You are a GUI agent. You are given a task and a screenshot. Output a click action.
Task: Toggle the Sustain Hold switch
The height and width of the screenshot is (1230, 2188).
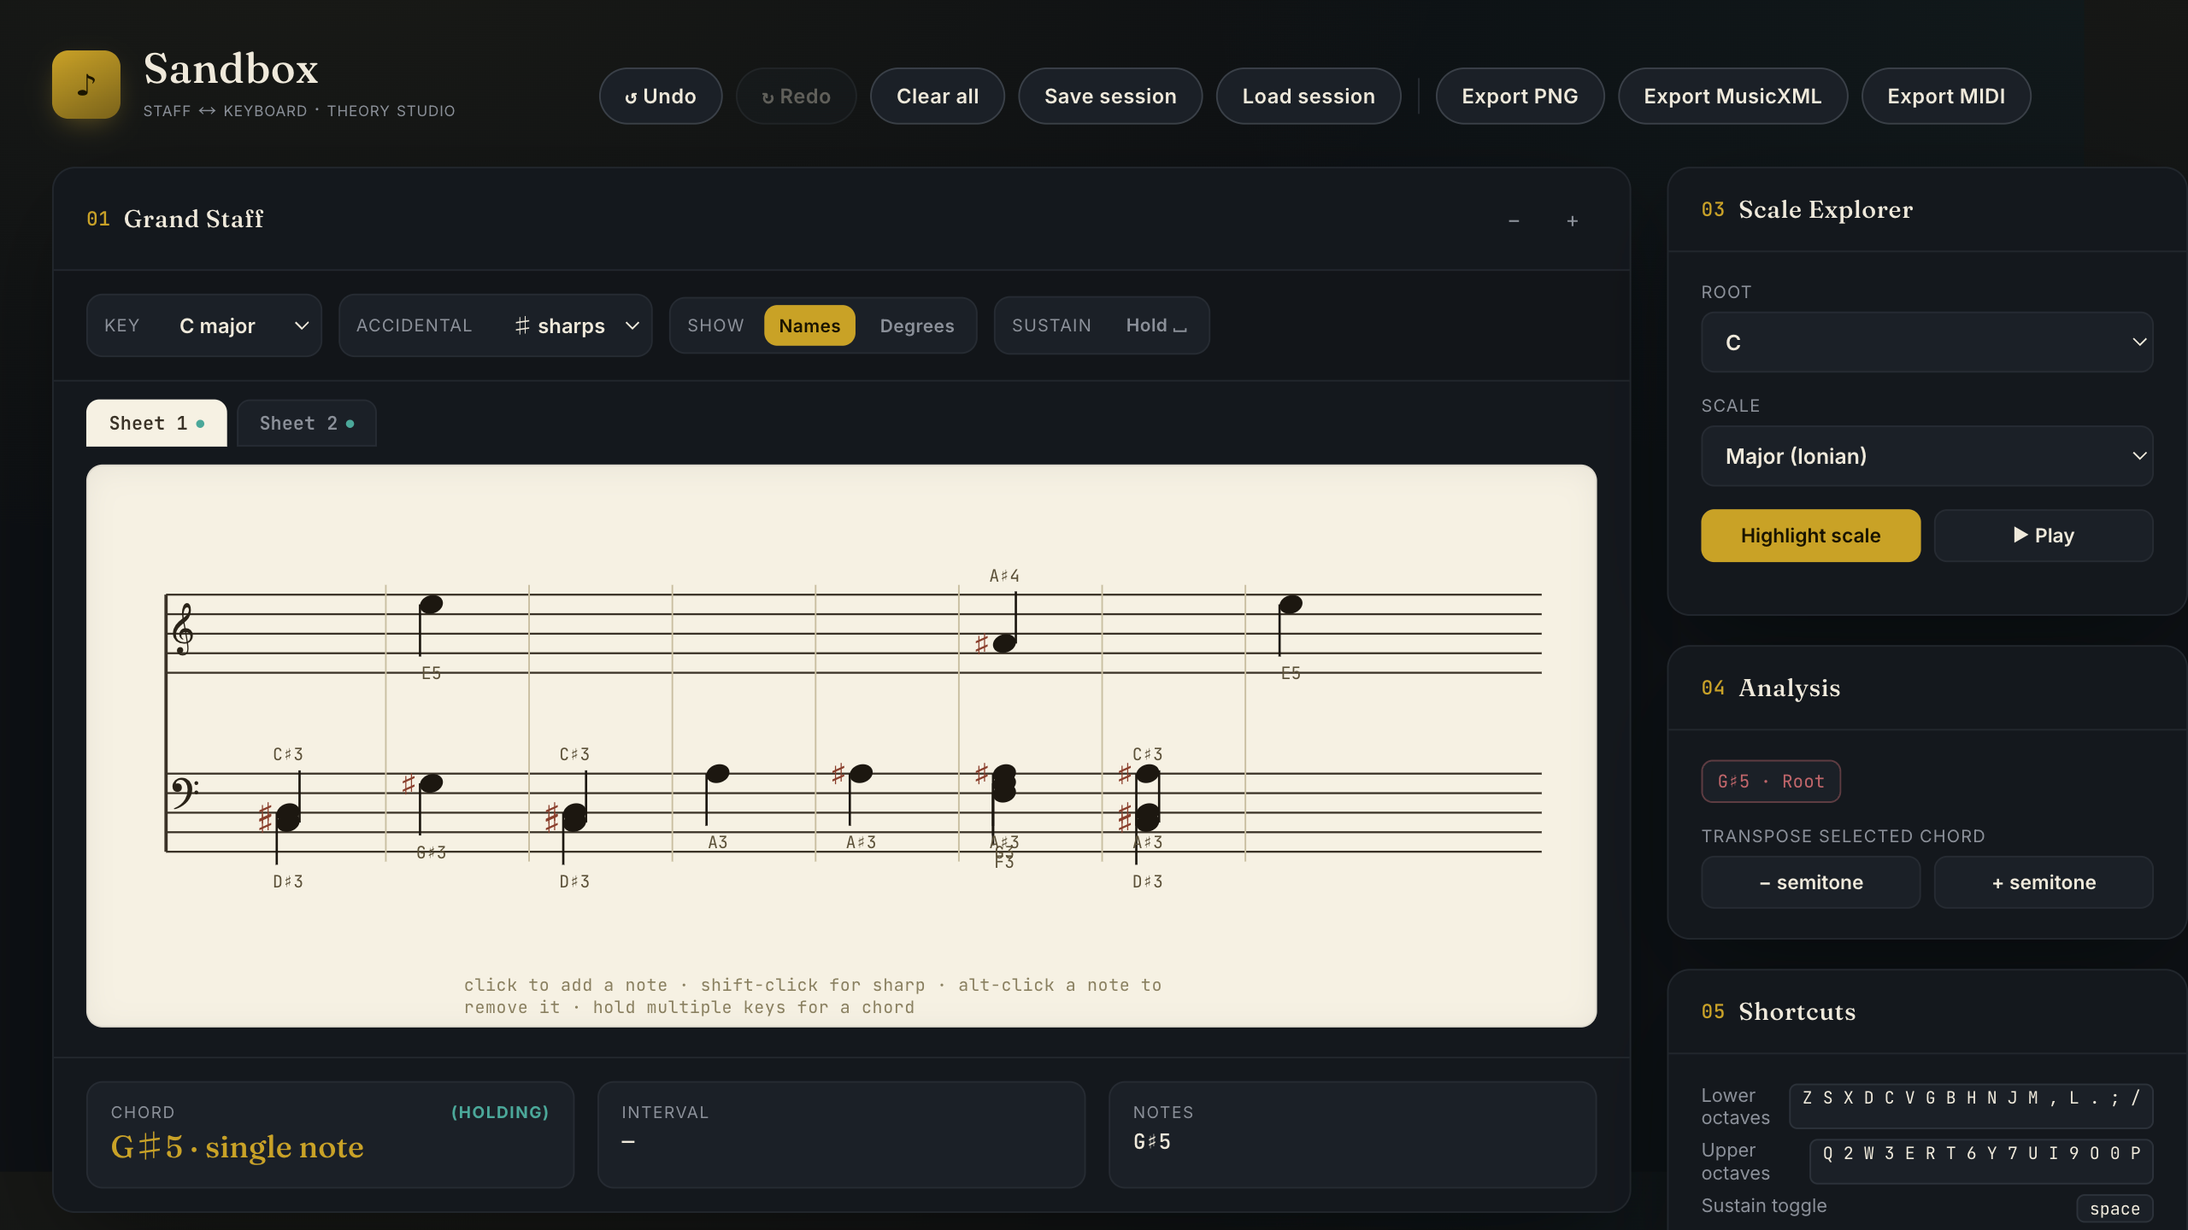click(x=1156, y=325)
